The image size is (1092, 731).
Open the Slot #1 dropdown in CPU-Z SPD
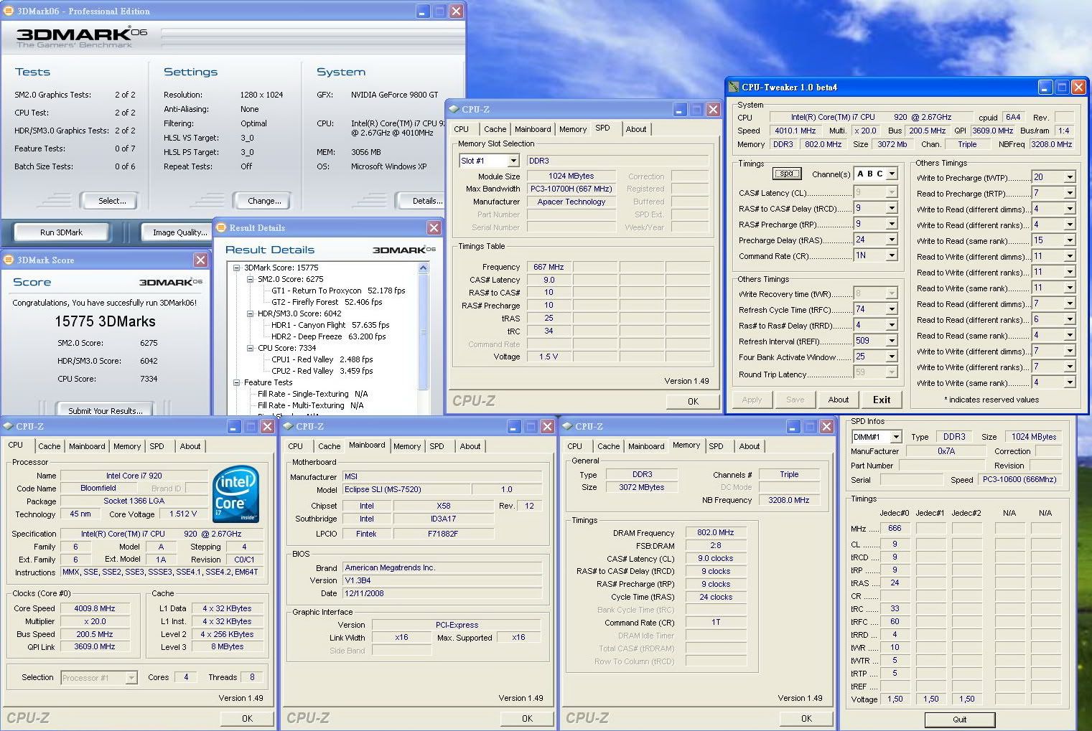coord(513,161)
